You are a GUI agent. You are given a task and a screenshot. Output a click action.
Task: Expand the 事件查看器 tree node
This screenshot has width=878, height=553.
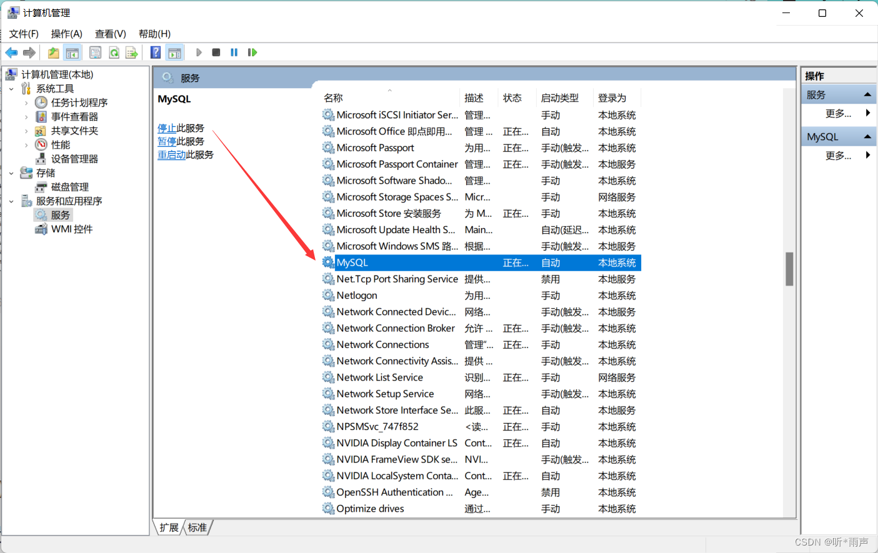tap(26, 117)
